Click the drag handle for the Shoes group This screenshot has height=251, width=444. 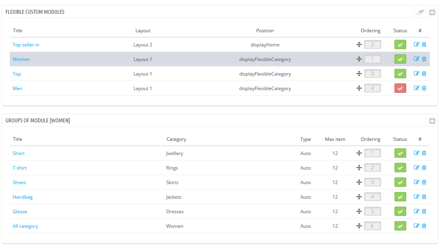coord(359,182)
